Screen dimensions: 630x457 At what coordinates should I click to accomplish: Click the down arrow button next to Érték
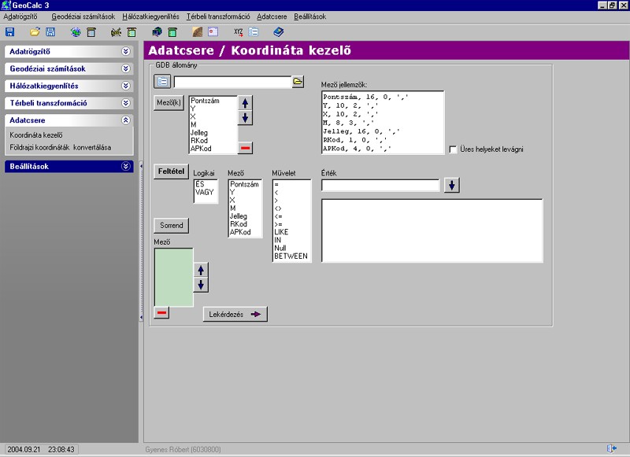(x=452, y=186)
